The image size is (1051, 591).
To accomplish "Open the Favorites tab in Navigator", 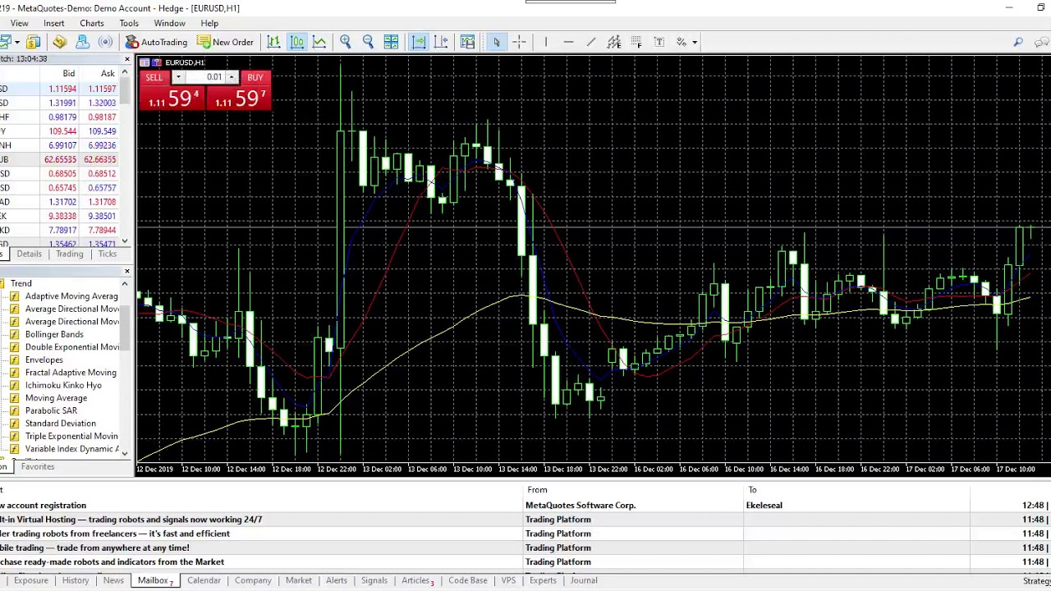I will (x=38, y=466).
